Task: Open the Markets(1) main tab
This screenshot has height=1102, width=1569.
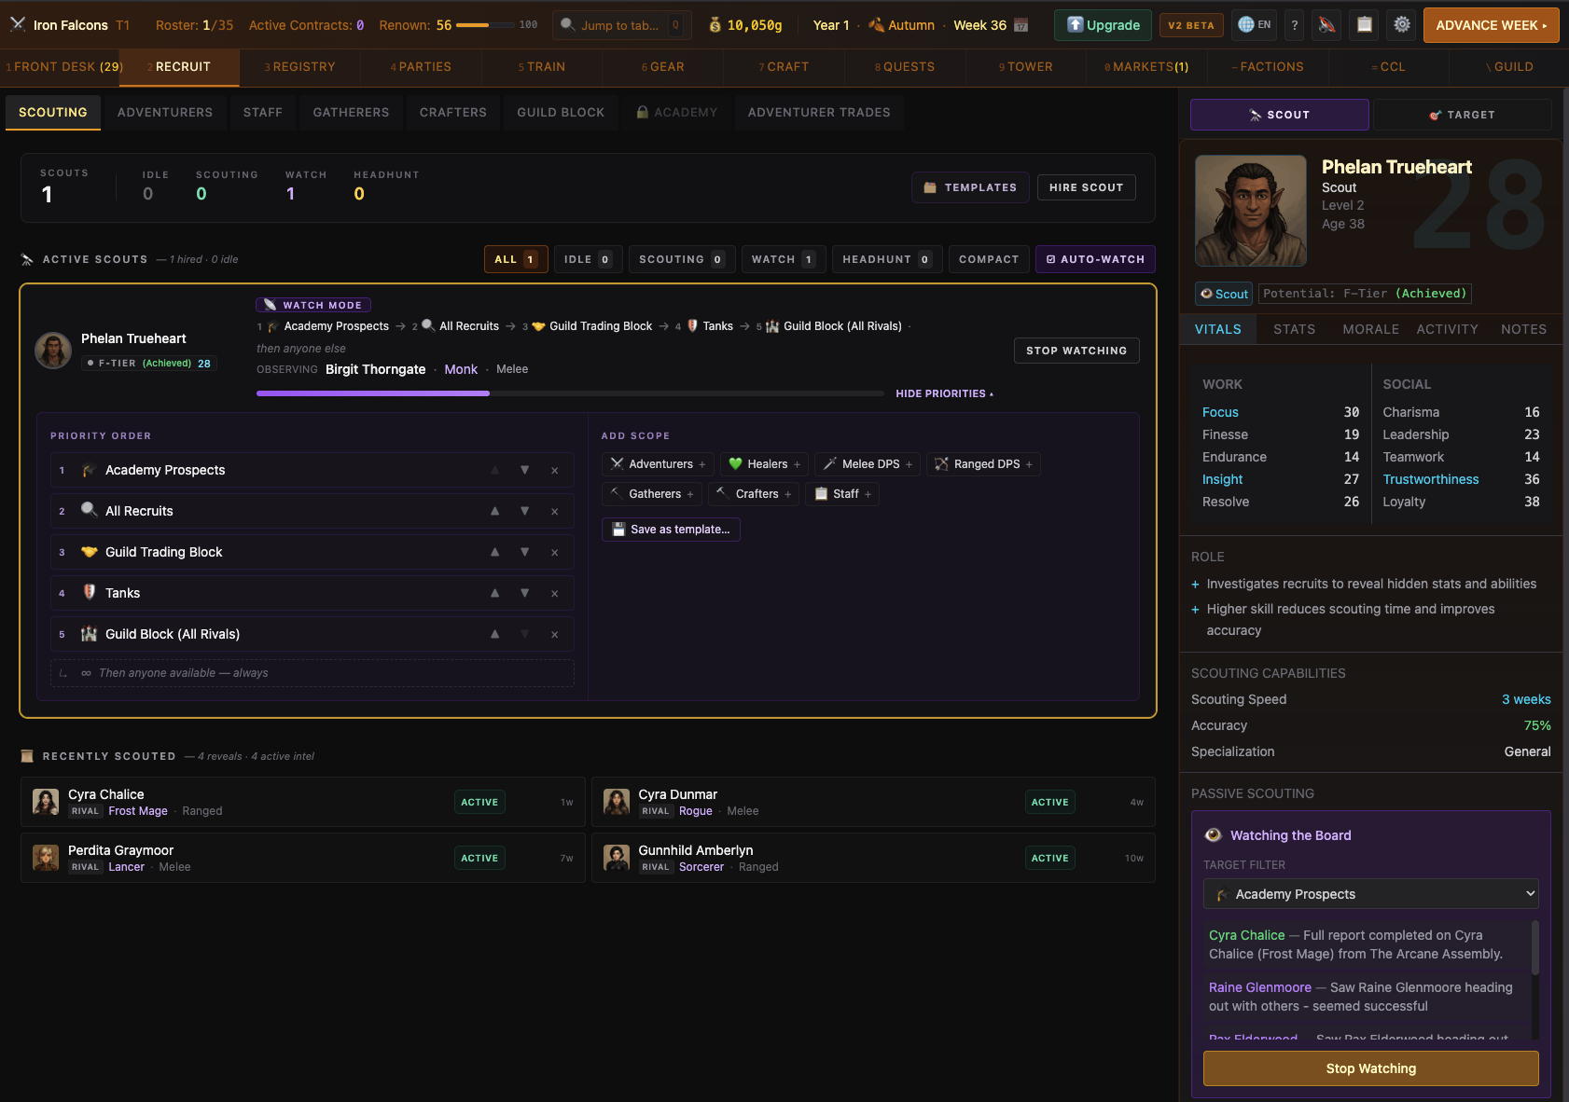Action: point(1146,67)
